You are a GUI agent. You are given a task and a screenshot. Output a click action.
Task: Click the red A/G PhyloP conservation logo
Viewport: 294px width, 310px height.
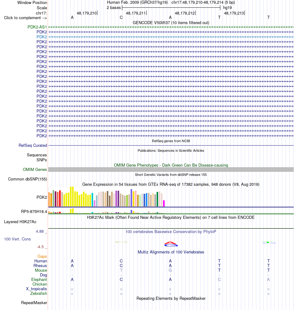[x=171, y=244]
